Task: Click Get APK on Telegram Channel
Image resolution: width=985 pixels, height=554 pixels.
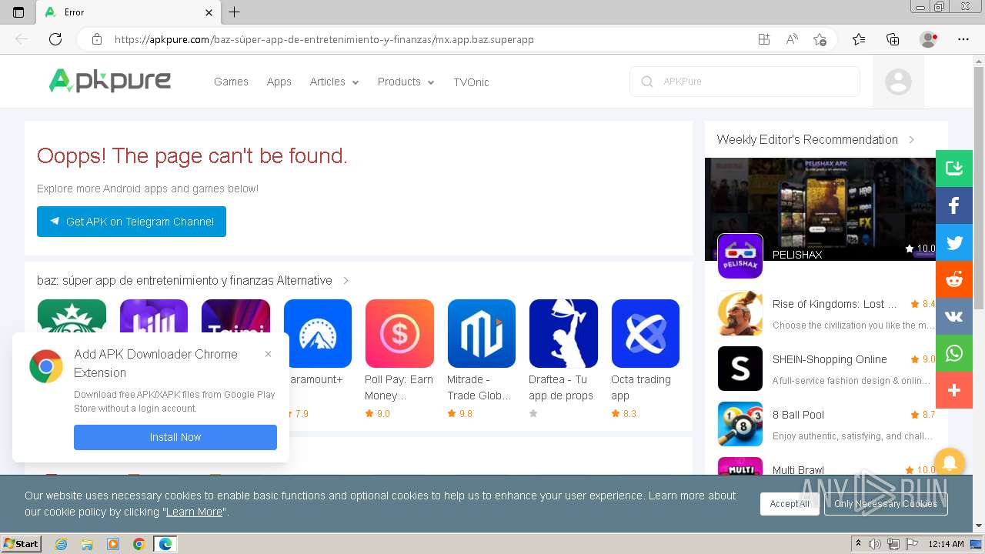Action: tap(132, 222)
